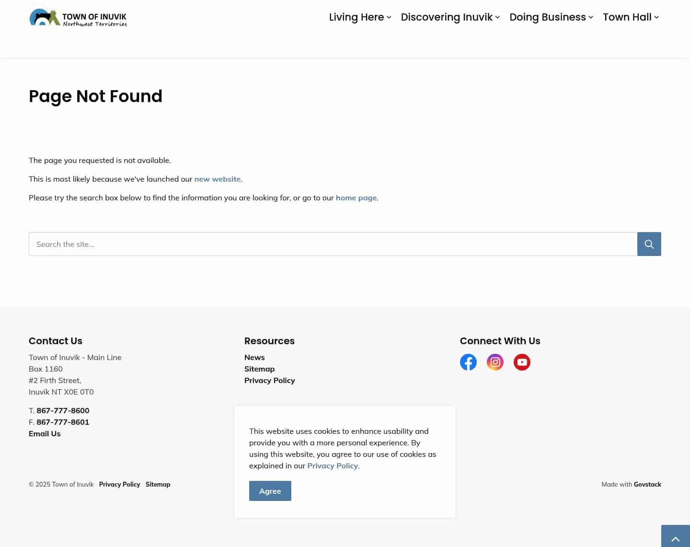This screenshot has height=547, width=690.
Task: Click the Agree cookies button
Action: [x=270, y=490]
